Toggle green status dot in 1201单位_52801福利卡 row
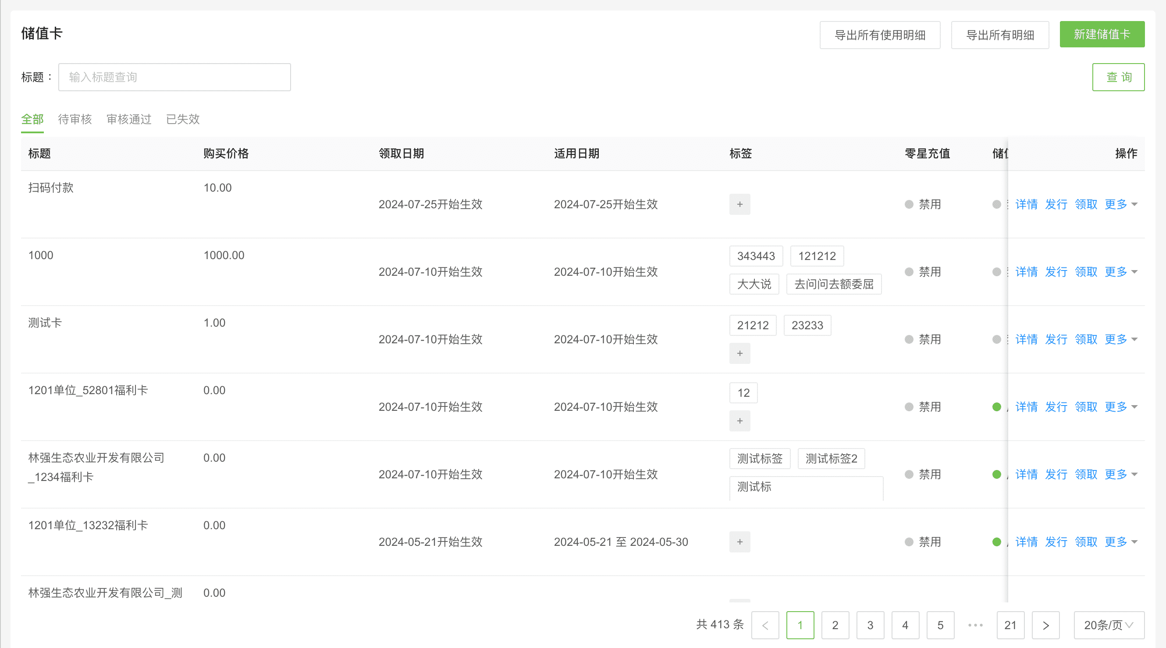 (x=996, y=406)
